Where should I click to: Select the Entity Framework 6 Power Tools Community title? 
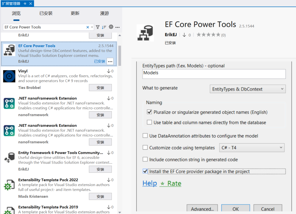(61, 153)
